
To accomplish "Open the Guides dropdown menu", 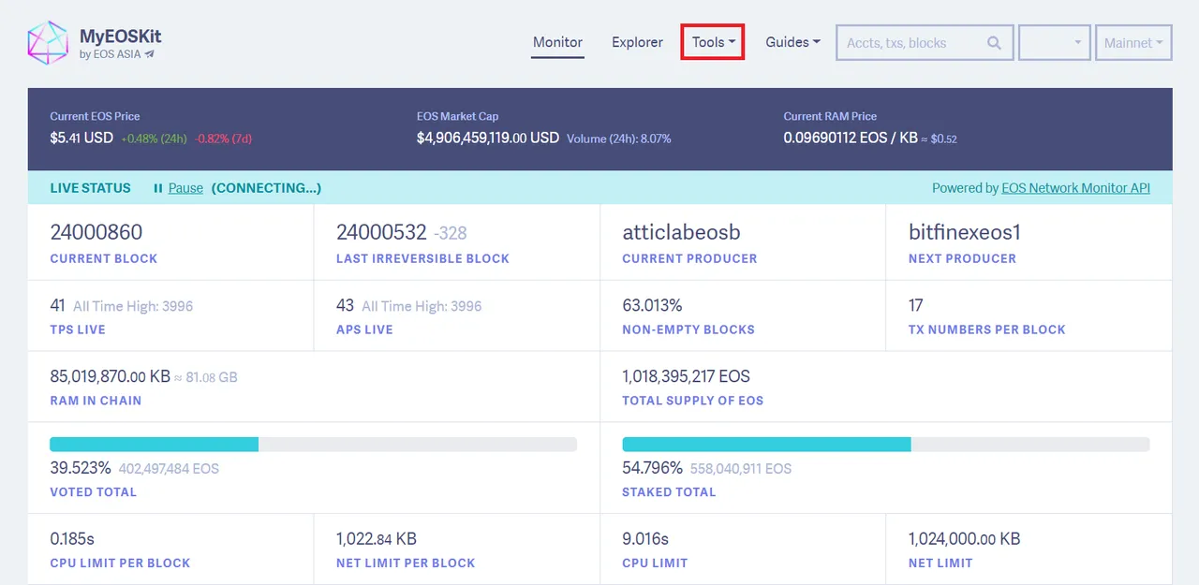I will coord(792,42).
